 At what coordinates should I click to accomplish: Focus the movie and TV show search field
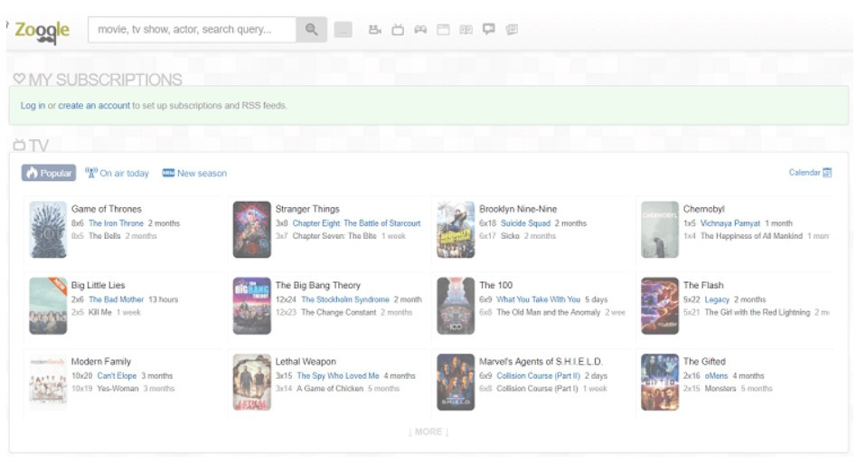(193, 30)
